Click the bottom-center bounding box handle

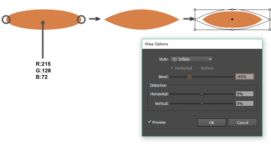pos(232,30)
